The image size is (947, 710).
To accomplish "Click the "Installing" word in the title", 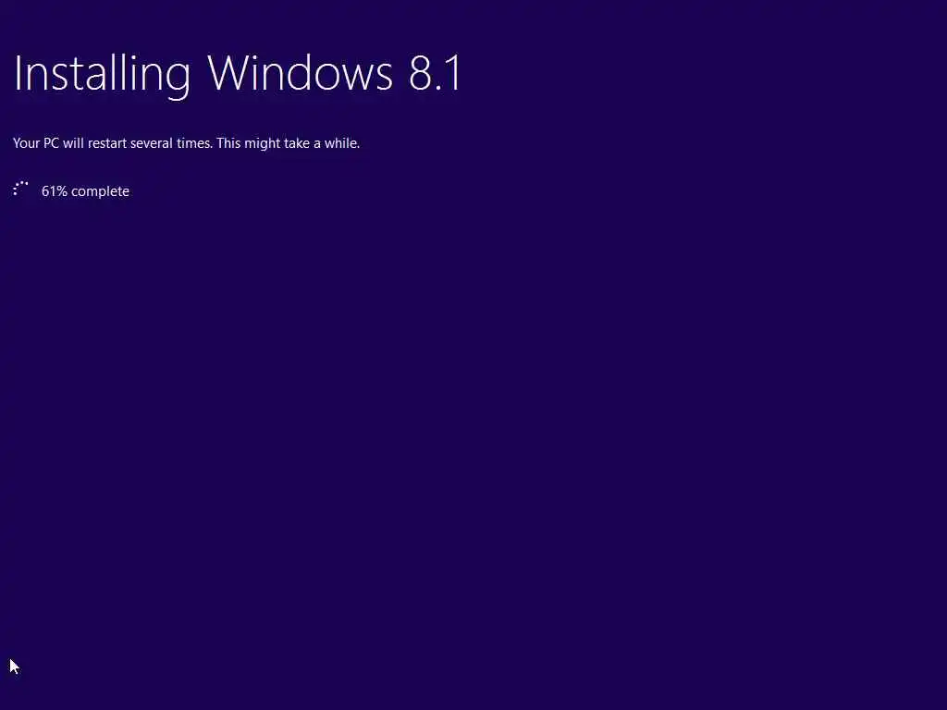I will coord(102,74).
